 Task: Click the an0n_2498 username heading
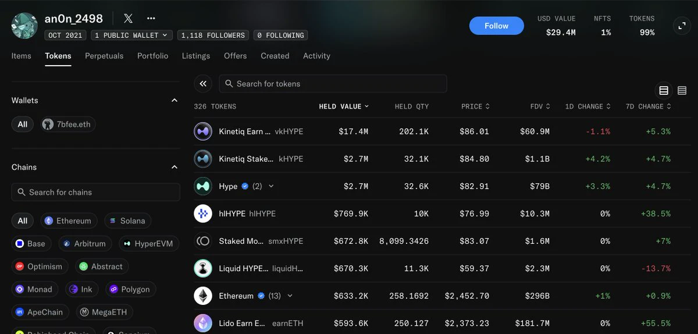pyautogui.click(x=74, y=19)
